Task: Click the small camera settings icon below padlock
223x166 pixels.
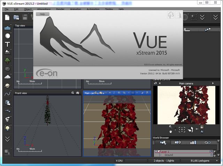Action: [x=202, y=131]
